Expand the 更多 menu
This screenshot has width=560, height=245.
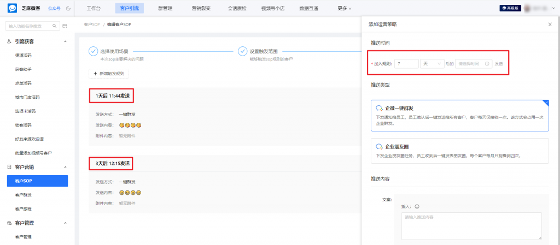coord(344,9)
